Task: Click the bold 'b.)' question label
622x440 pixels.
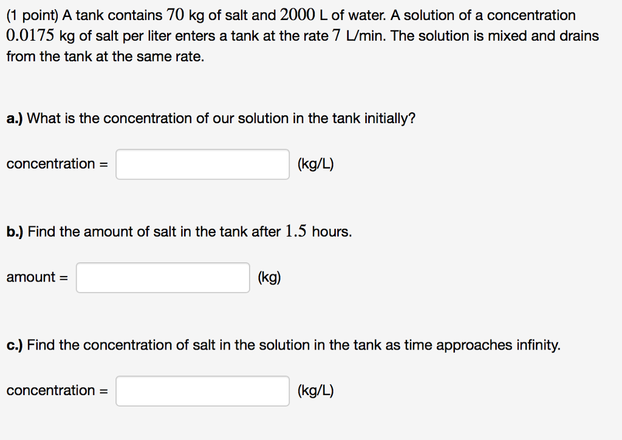Action: [x=15, y=231]
